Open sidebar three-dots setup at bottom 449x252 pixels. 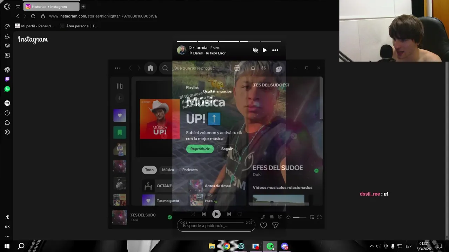click(7, 236)
